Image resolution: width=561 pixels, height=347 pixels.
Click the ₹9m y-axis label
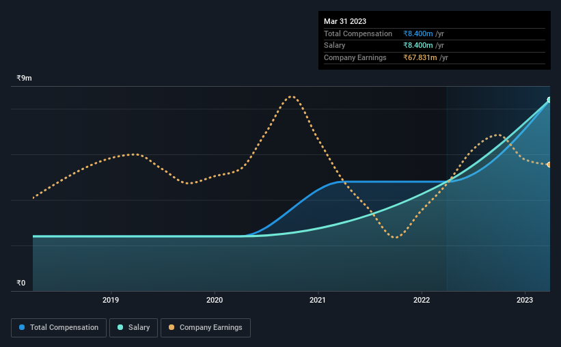24,78
